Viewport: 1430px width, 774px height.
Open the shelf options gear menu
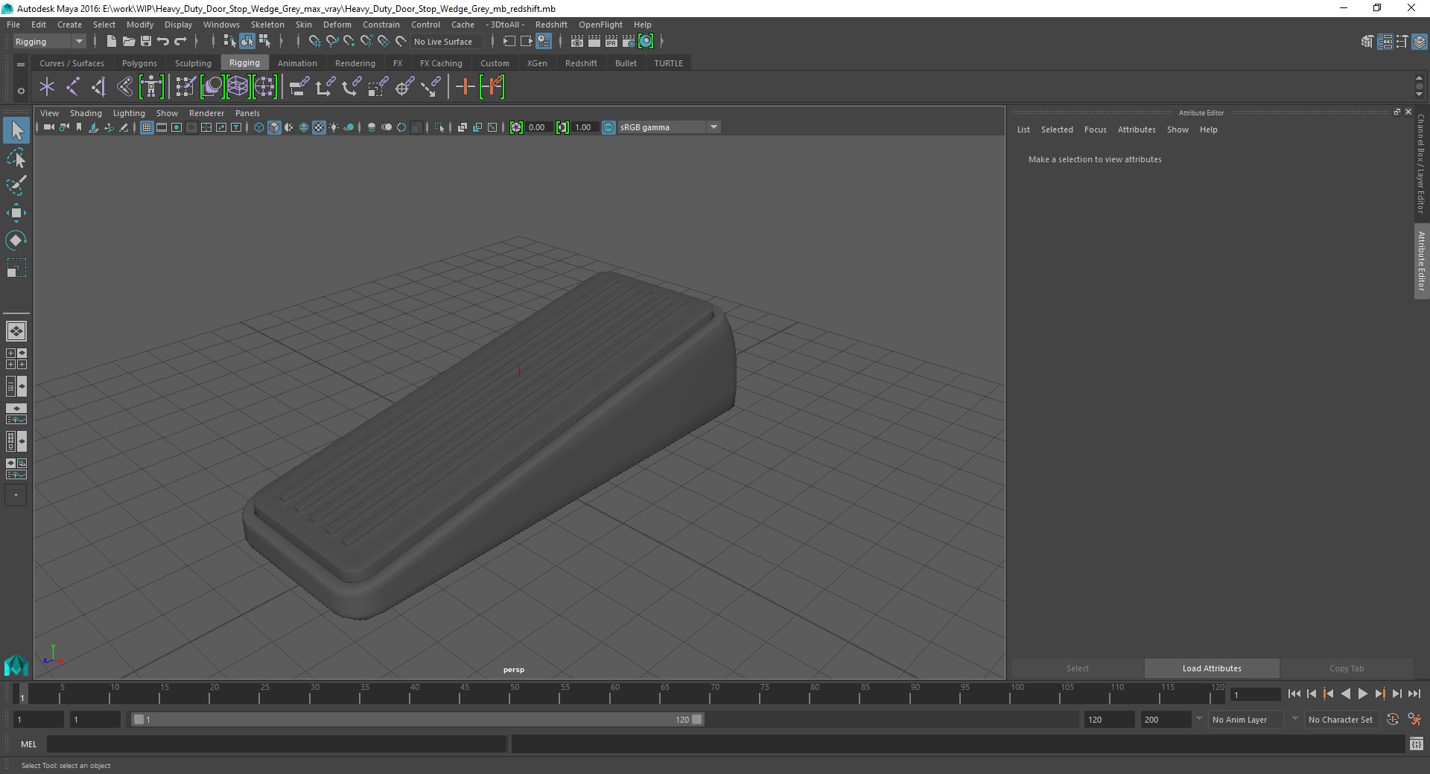(x=21, y=91)
